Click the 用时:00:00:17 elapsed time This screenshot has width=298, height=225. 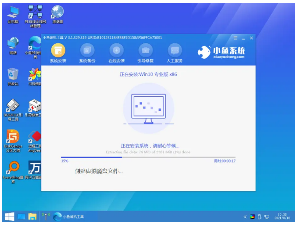coord(225,161)
